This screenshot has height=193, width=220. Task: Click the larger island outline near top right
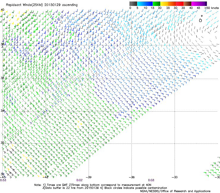pyautogui.click(x=200, y=20)
